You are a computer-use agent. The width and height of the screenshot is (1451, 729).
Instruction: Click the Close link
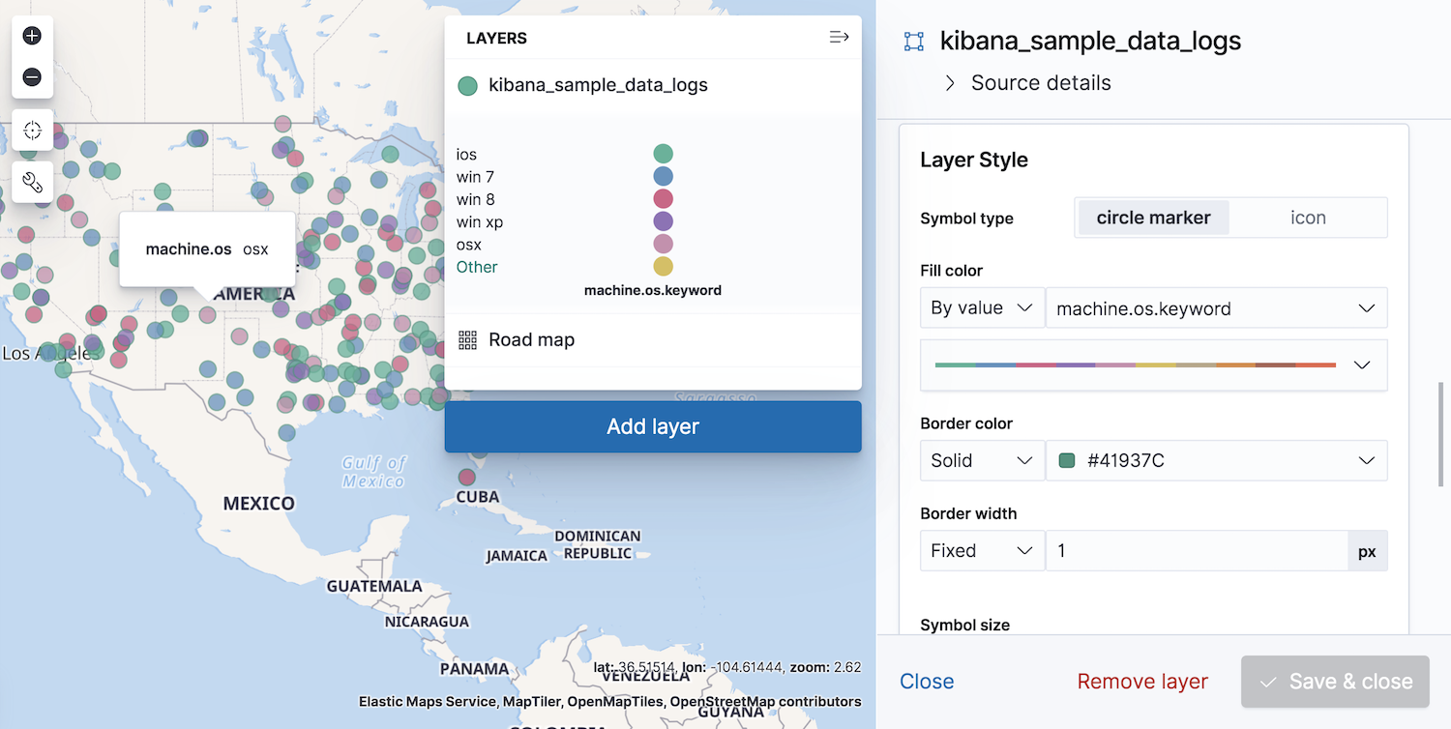point(926,681)
